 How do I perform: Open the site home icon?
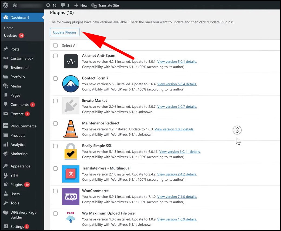click(x=15, y=5)
